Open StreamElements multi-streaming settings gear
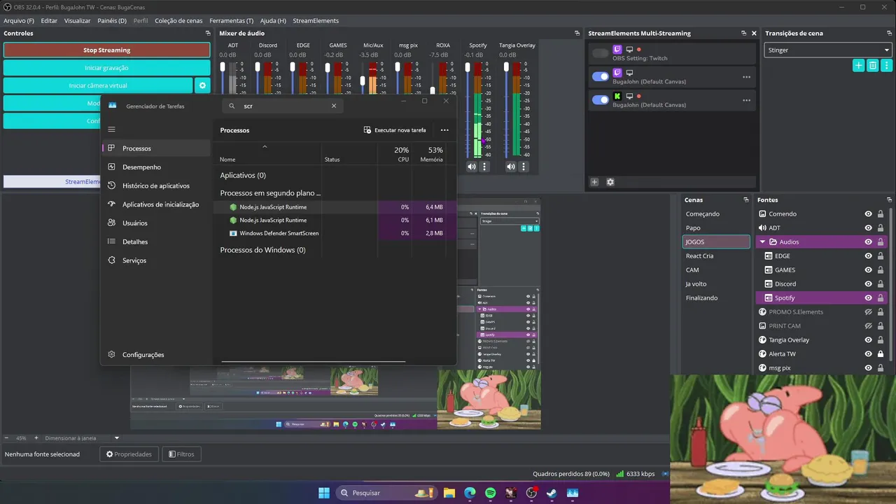 [610, 182]
